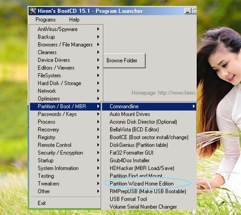The height and width of the screenshot is (215, 241).
Task: Open the Process submenu
Action: click(x=65, y=122)
